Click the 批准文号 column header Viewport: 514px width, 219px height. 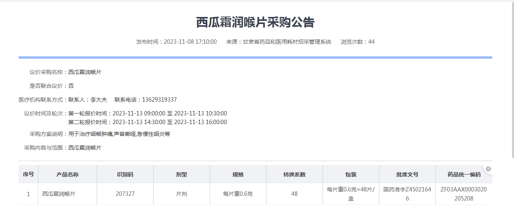click(407, 174)
